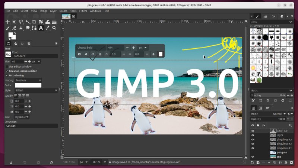Select the Clone stamp tool
The image size is (298, 168).
click(21, 28)
